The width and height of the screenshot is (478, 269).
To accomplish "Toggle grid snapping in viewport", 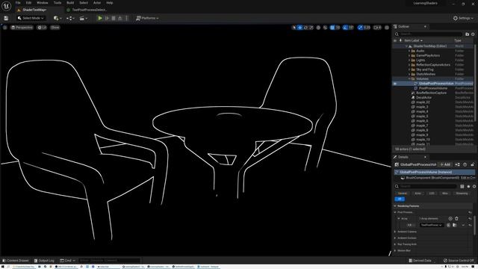I will [332, 28].
